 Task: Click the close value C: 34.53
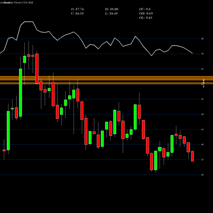77,14
